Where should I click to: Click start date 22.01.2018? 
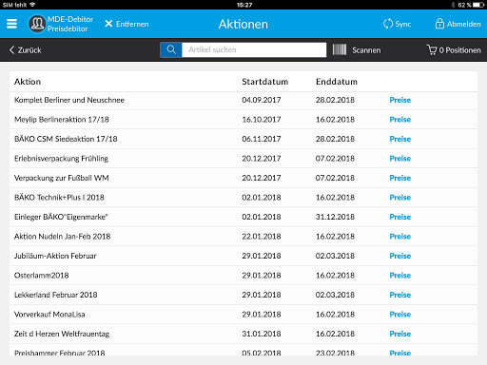(262, 237)
